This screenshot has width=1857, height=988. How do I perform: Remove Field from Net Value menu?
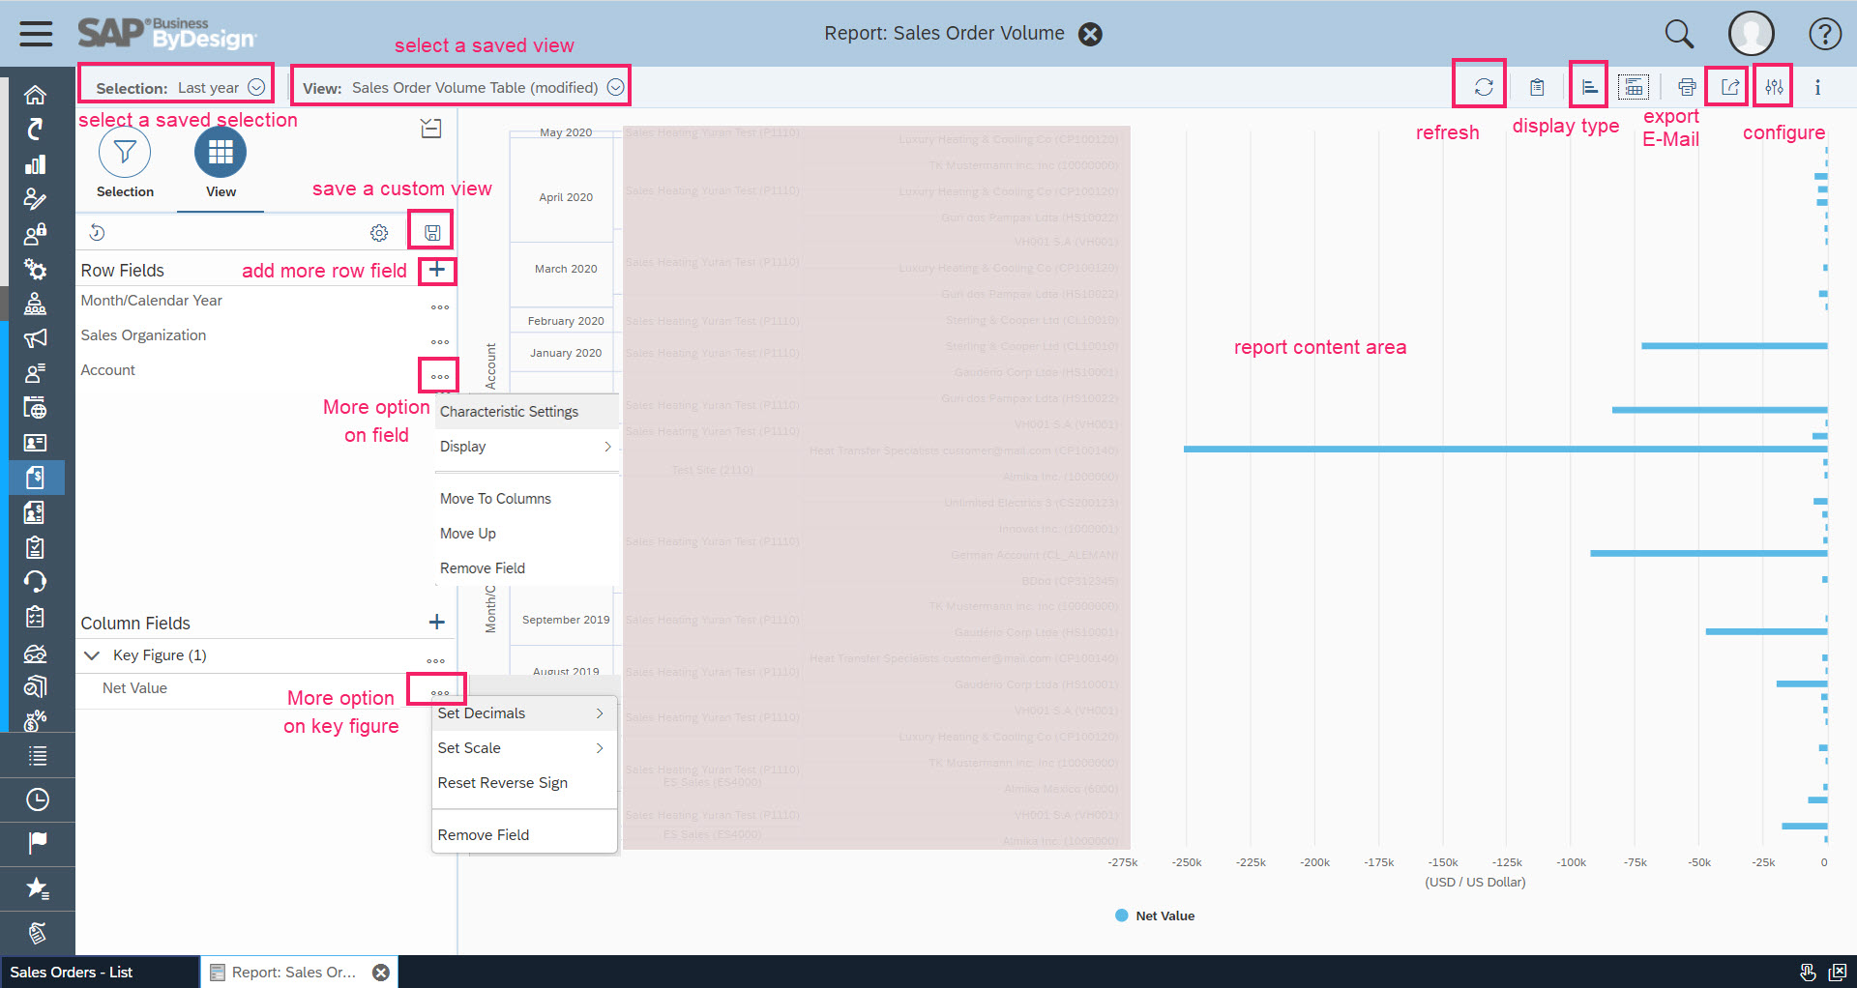pyautogui.click(x=524, y=835)
